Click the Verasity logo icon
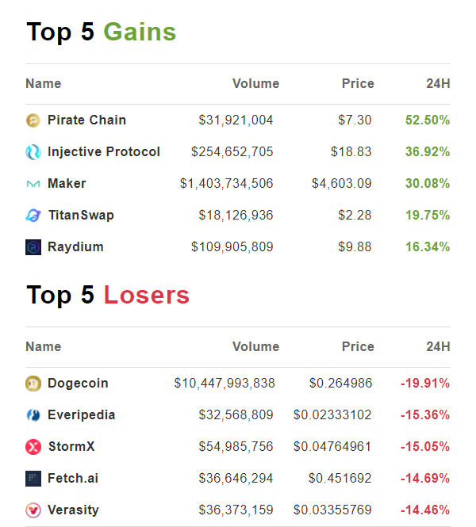This screenshot has height=527, width=476. point(33,510)
